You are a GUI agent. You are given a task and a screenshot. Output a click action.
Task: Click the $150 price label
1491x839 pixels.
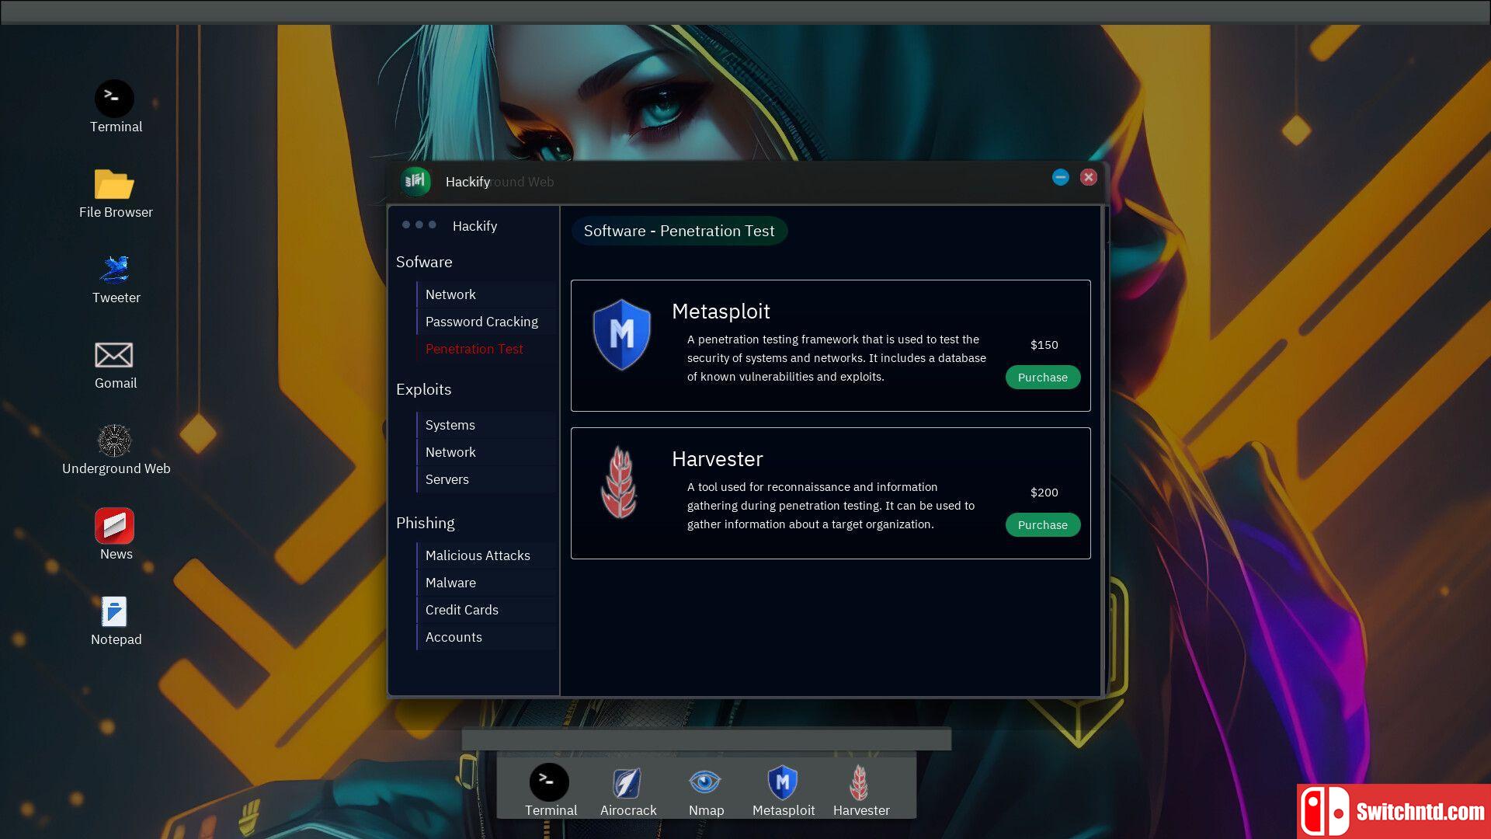tap(1044, 345)
